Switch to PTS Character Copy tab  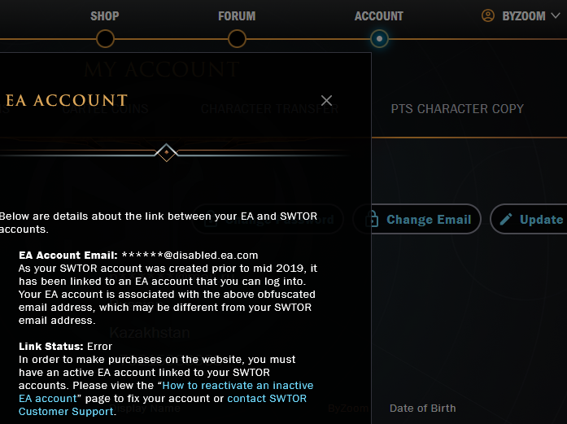[x=457, y=109]
